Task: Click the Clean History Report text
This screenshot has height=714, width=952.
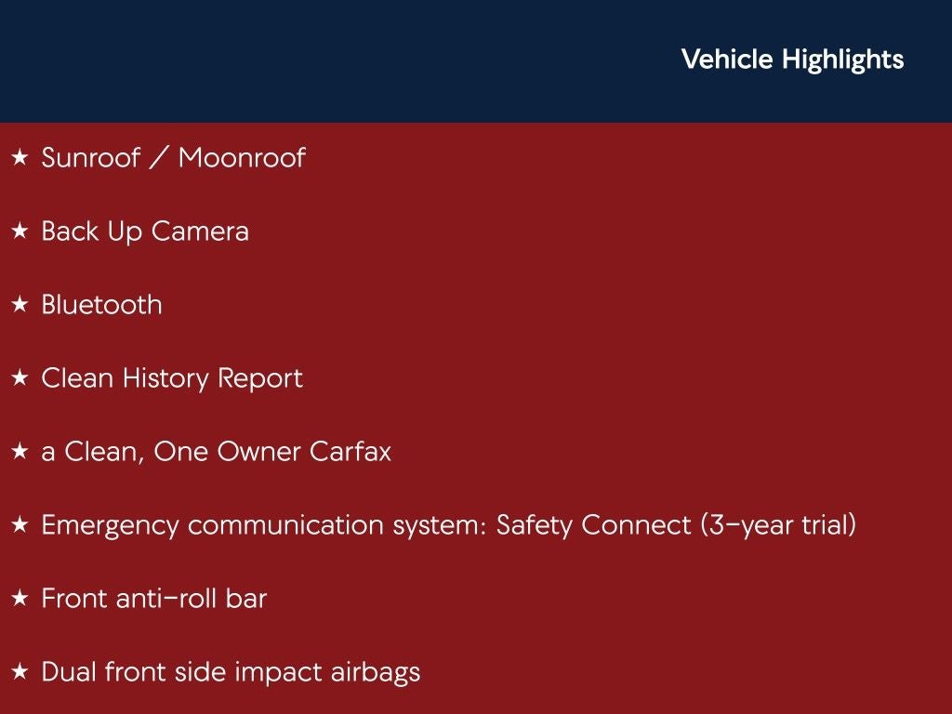Action: click(172, 378)
